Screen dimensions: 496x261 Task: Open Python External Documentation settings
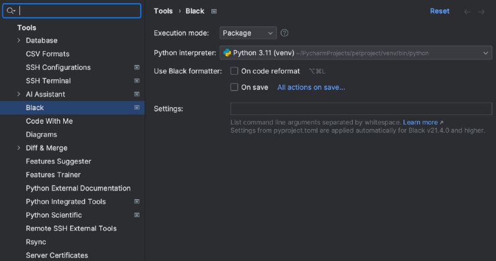click(78, 188)
